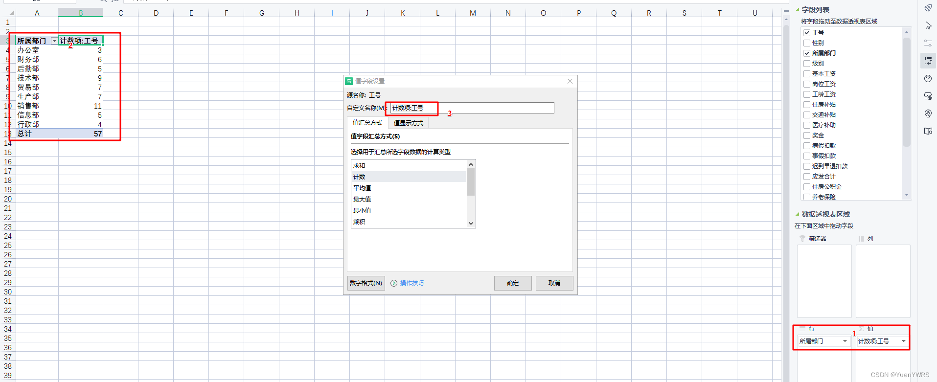Switch to the 值汇总方式 tab

[367, 123]
